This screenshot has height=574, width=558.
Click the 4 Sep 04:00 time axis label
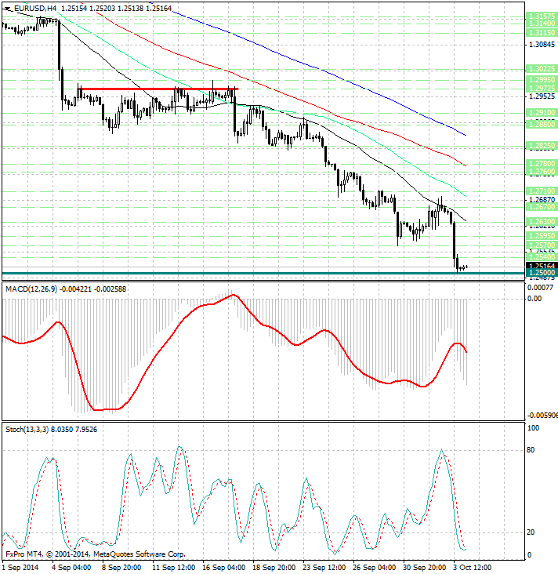pyautogui.click(x=71, y=568)
